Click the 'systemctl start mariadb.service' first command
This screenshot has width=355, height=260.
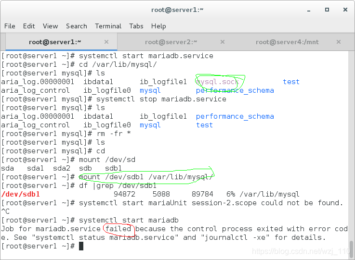click(x=146, y=56)
